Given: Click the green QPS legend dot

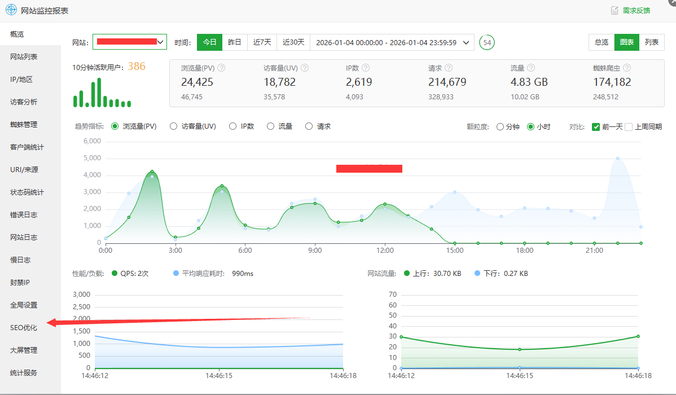Looking at the screenshot, I should point(113,274).
